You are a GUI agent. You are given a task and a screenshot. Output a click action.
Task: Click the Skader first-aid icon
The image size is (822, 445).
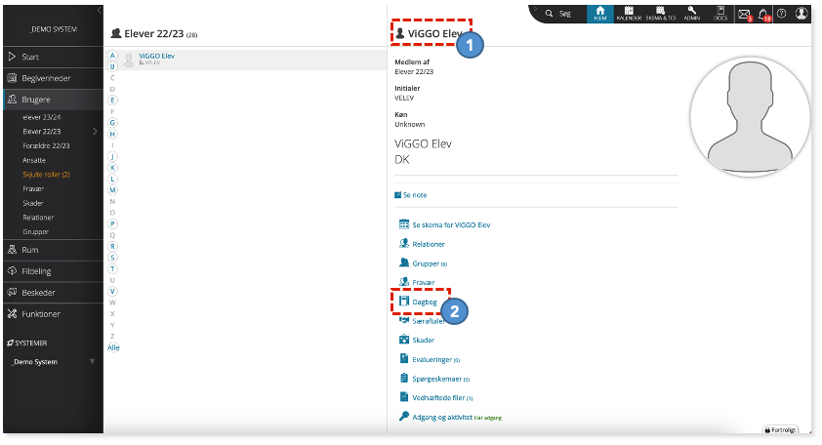[x=403, y=340]
